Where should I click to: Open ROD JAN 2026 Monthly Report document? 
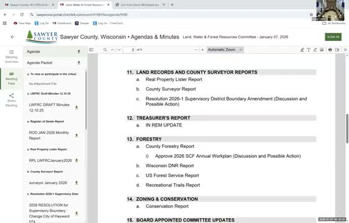click(x=49, y=135)
